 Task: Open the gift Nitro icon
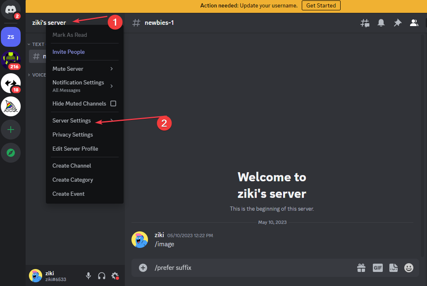click(x=361, y=268)
